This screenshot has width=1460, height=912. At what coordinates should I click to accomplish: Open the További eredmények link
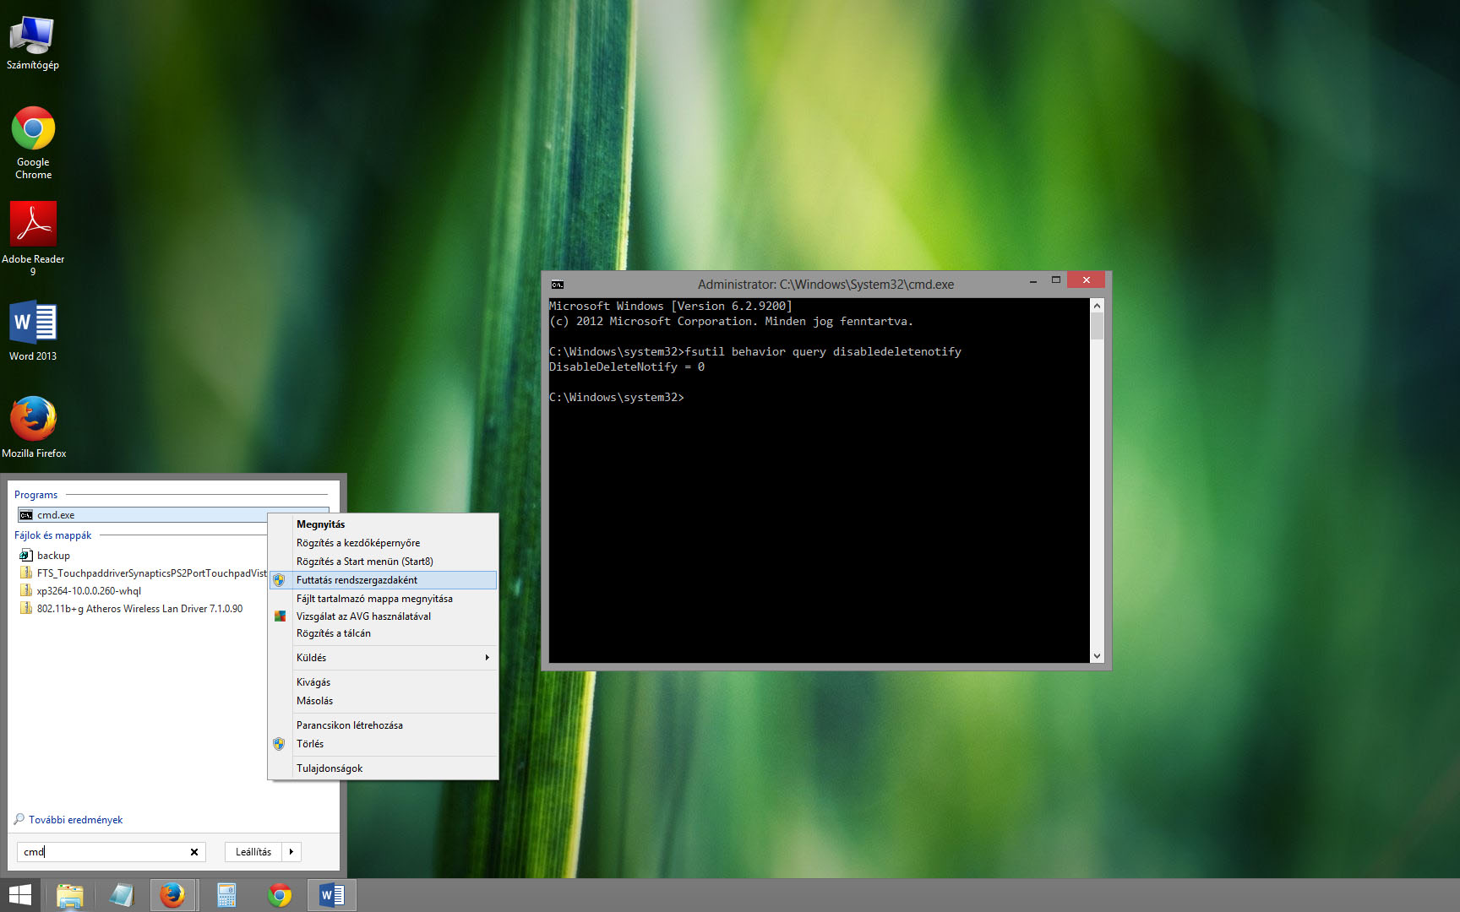tap(75, 820)
